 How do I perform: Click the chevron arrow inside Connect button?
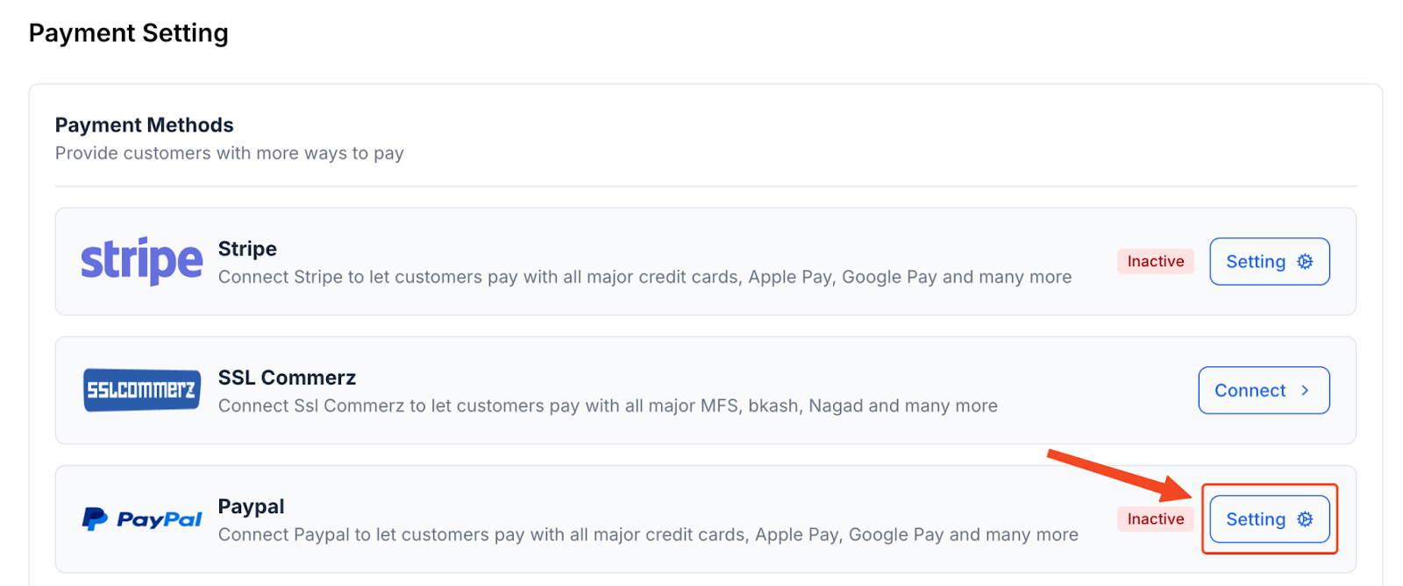(x=1304, y=391)
